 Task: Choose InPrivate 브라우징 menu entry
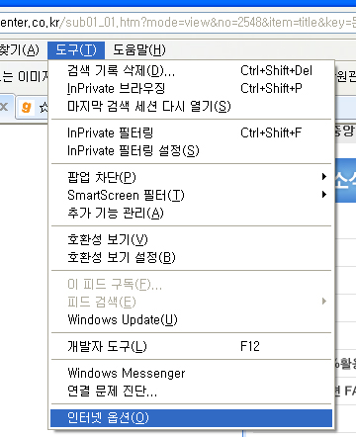[x=191, y=88]
